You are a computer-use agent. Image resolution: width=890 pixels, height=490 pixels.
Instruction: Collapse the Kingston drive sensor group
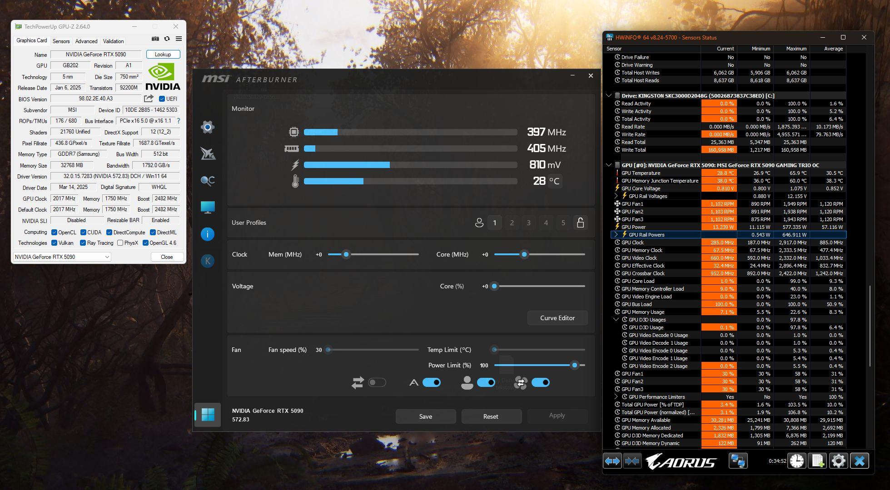coord(609,96)
